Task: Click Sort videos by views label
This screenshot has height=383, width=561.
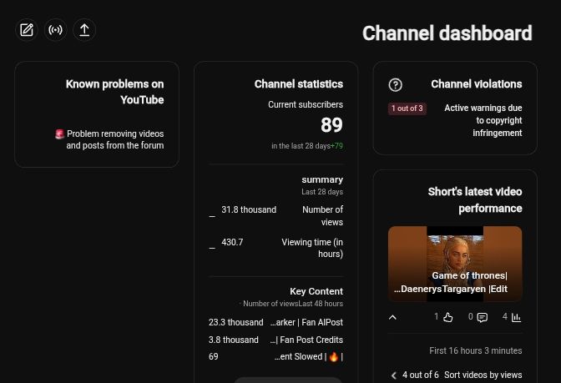Action: pyautogui.click(x=483, y=375)
